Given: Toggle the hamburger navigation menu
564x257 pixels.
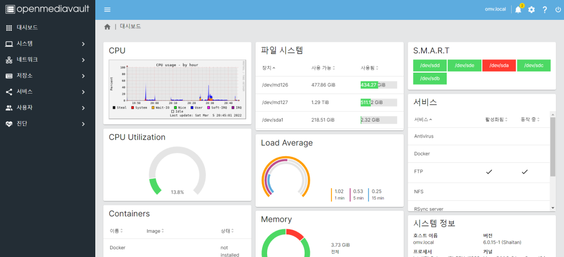Looking at the screenshot, I should coord(107,10).
